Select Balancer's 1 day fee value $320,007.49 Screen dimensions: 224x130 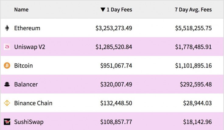116,84
